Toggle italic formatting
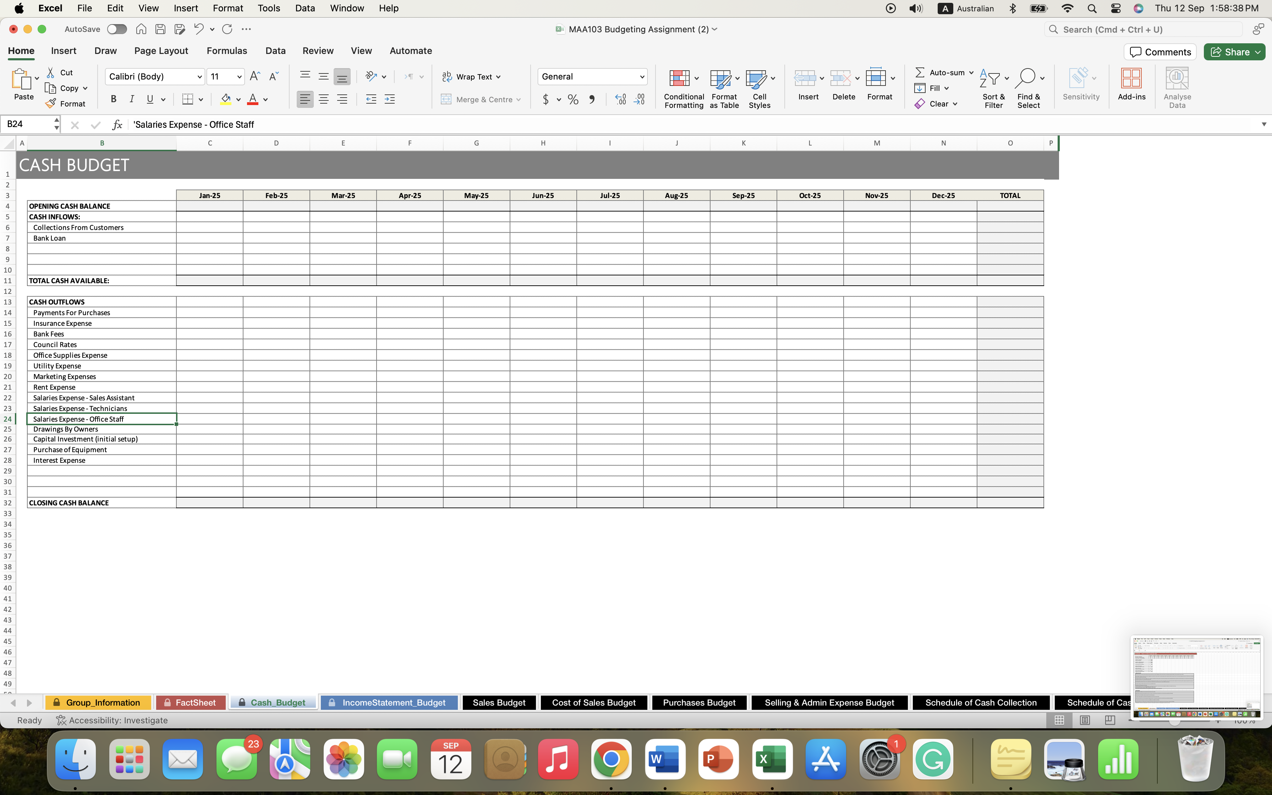 tap(131, 99)
